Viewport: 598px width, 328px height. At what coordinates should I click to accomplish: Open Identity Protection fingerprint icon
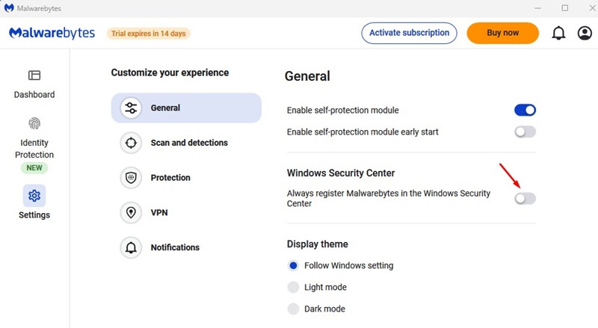tap(34, 123)
